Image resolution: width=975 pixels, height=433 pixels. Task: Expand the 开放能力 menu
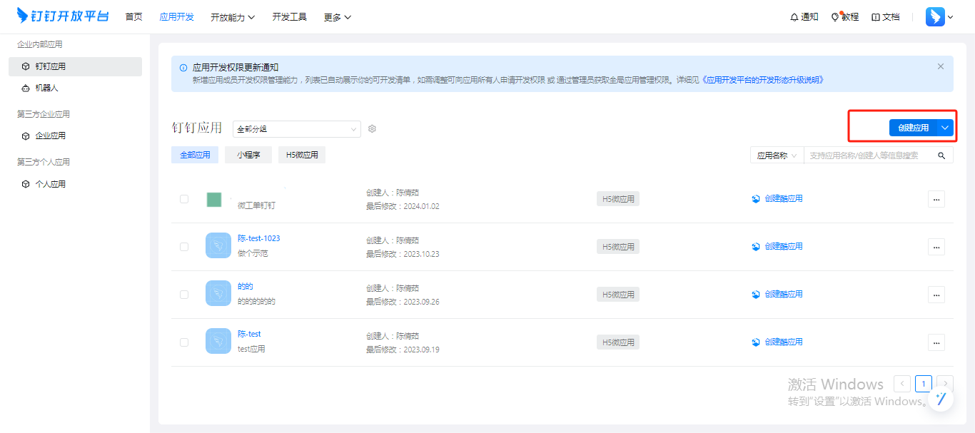(x=233, y=17)
